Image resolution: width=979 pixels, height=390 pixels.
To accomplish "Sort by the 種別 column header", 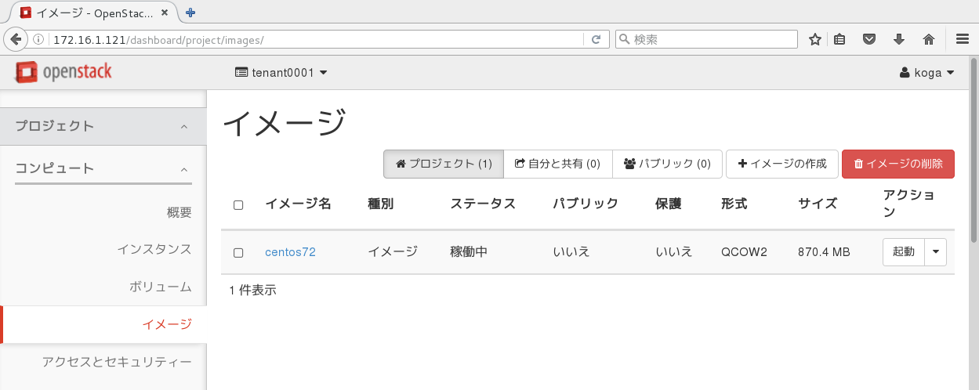I will point(380,204).
